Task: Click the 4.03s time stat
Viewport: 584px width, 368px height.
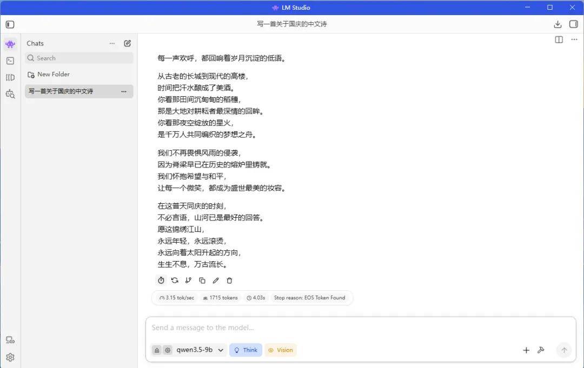Action: click(256, 298)
